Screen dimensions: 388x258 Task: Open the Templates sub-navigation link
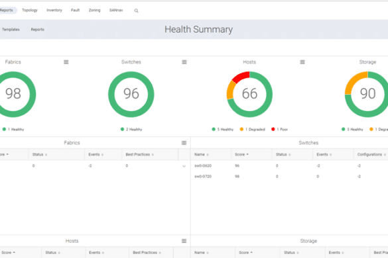(11, 29)
